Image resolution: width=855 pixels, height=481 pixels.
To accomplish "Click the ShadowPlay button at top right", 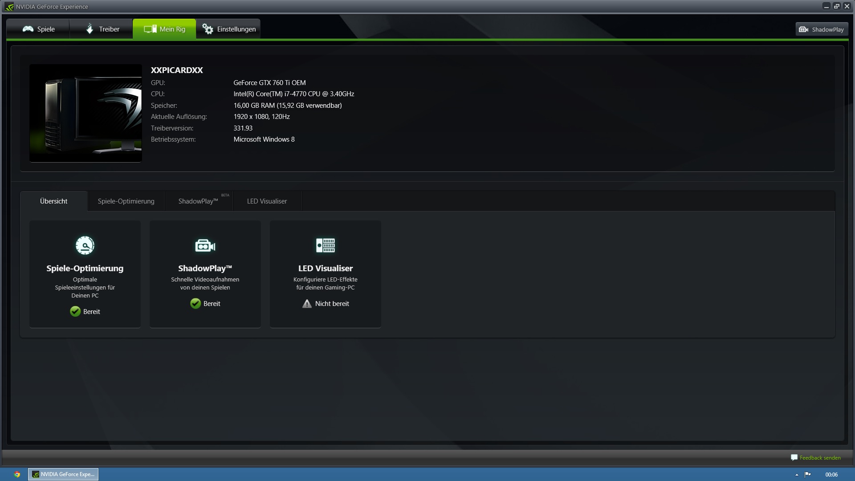I will click(822, 29).
